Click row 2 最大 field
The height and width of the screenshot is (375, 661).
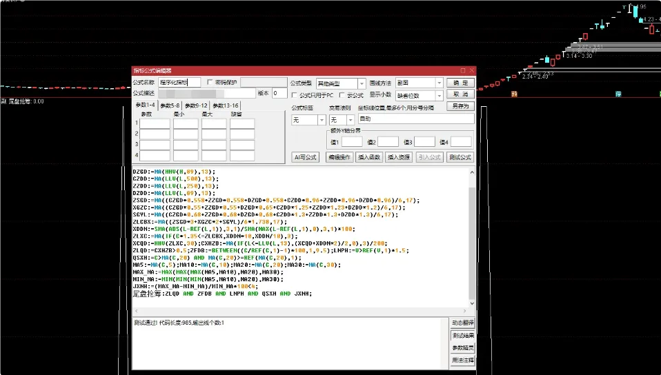pyautogui.click(x=214, y=134)
